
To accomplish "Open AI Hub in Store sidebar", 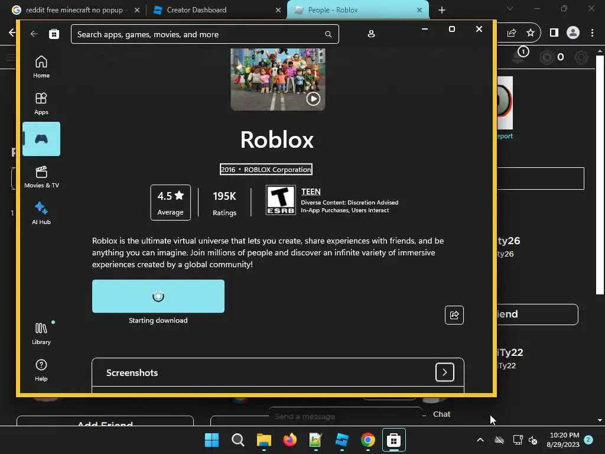I will [x=41, y=213].
